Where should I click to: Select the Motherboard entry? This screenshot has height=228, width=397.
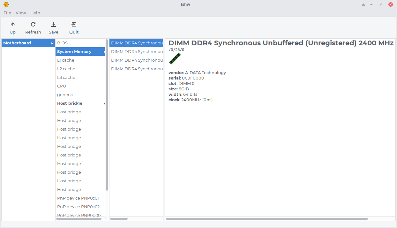tap(28, 43)
